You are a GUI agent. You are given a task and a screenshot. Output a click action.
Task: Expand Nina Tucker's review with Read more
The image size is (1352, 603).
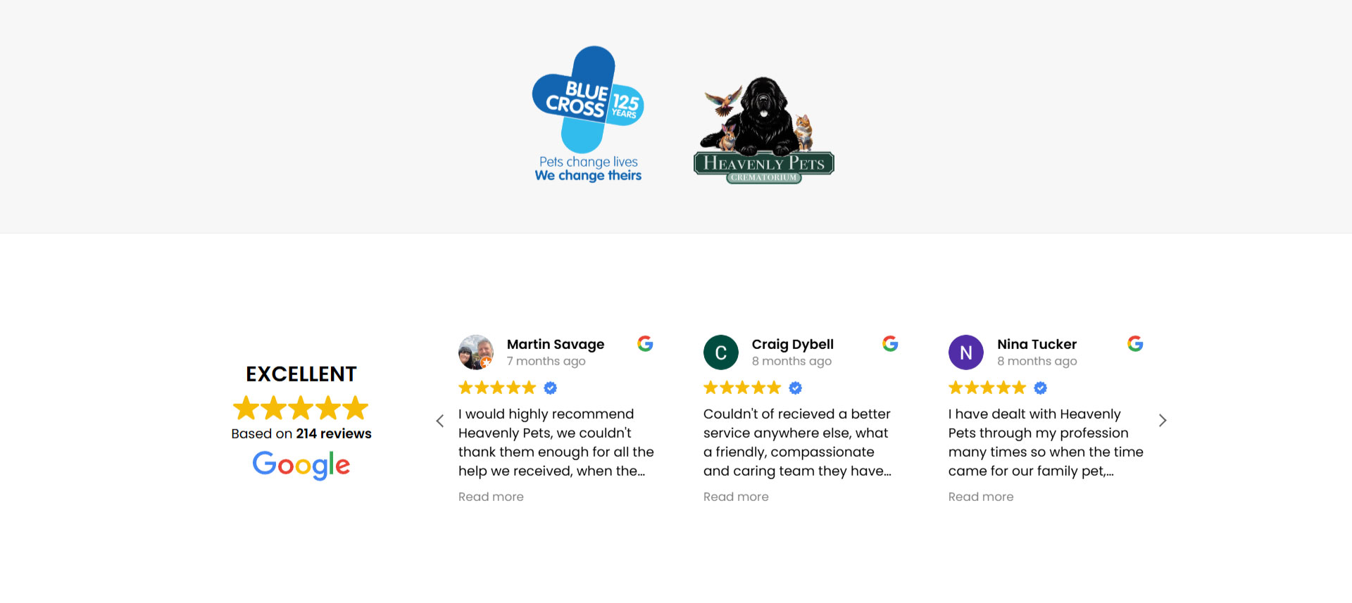[x=981, y=497]
